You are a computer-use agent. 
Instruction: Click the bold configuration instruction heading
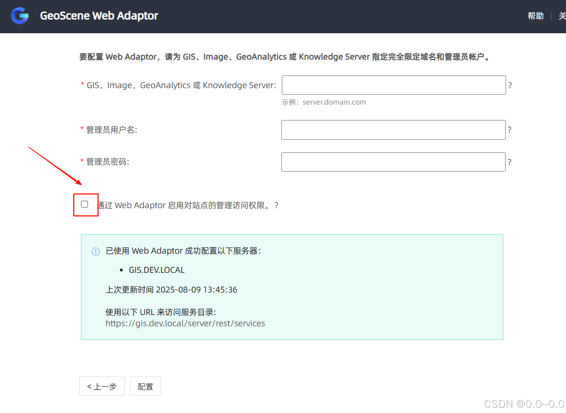[x=285, y=57]
